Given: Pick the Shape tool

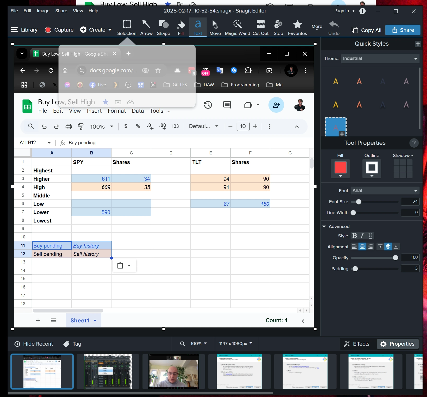Looking at the screenshot, I should click(163, 27).
